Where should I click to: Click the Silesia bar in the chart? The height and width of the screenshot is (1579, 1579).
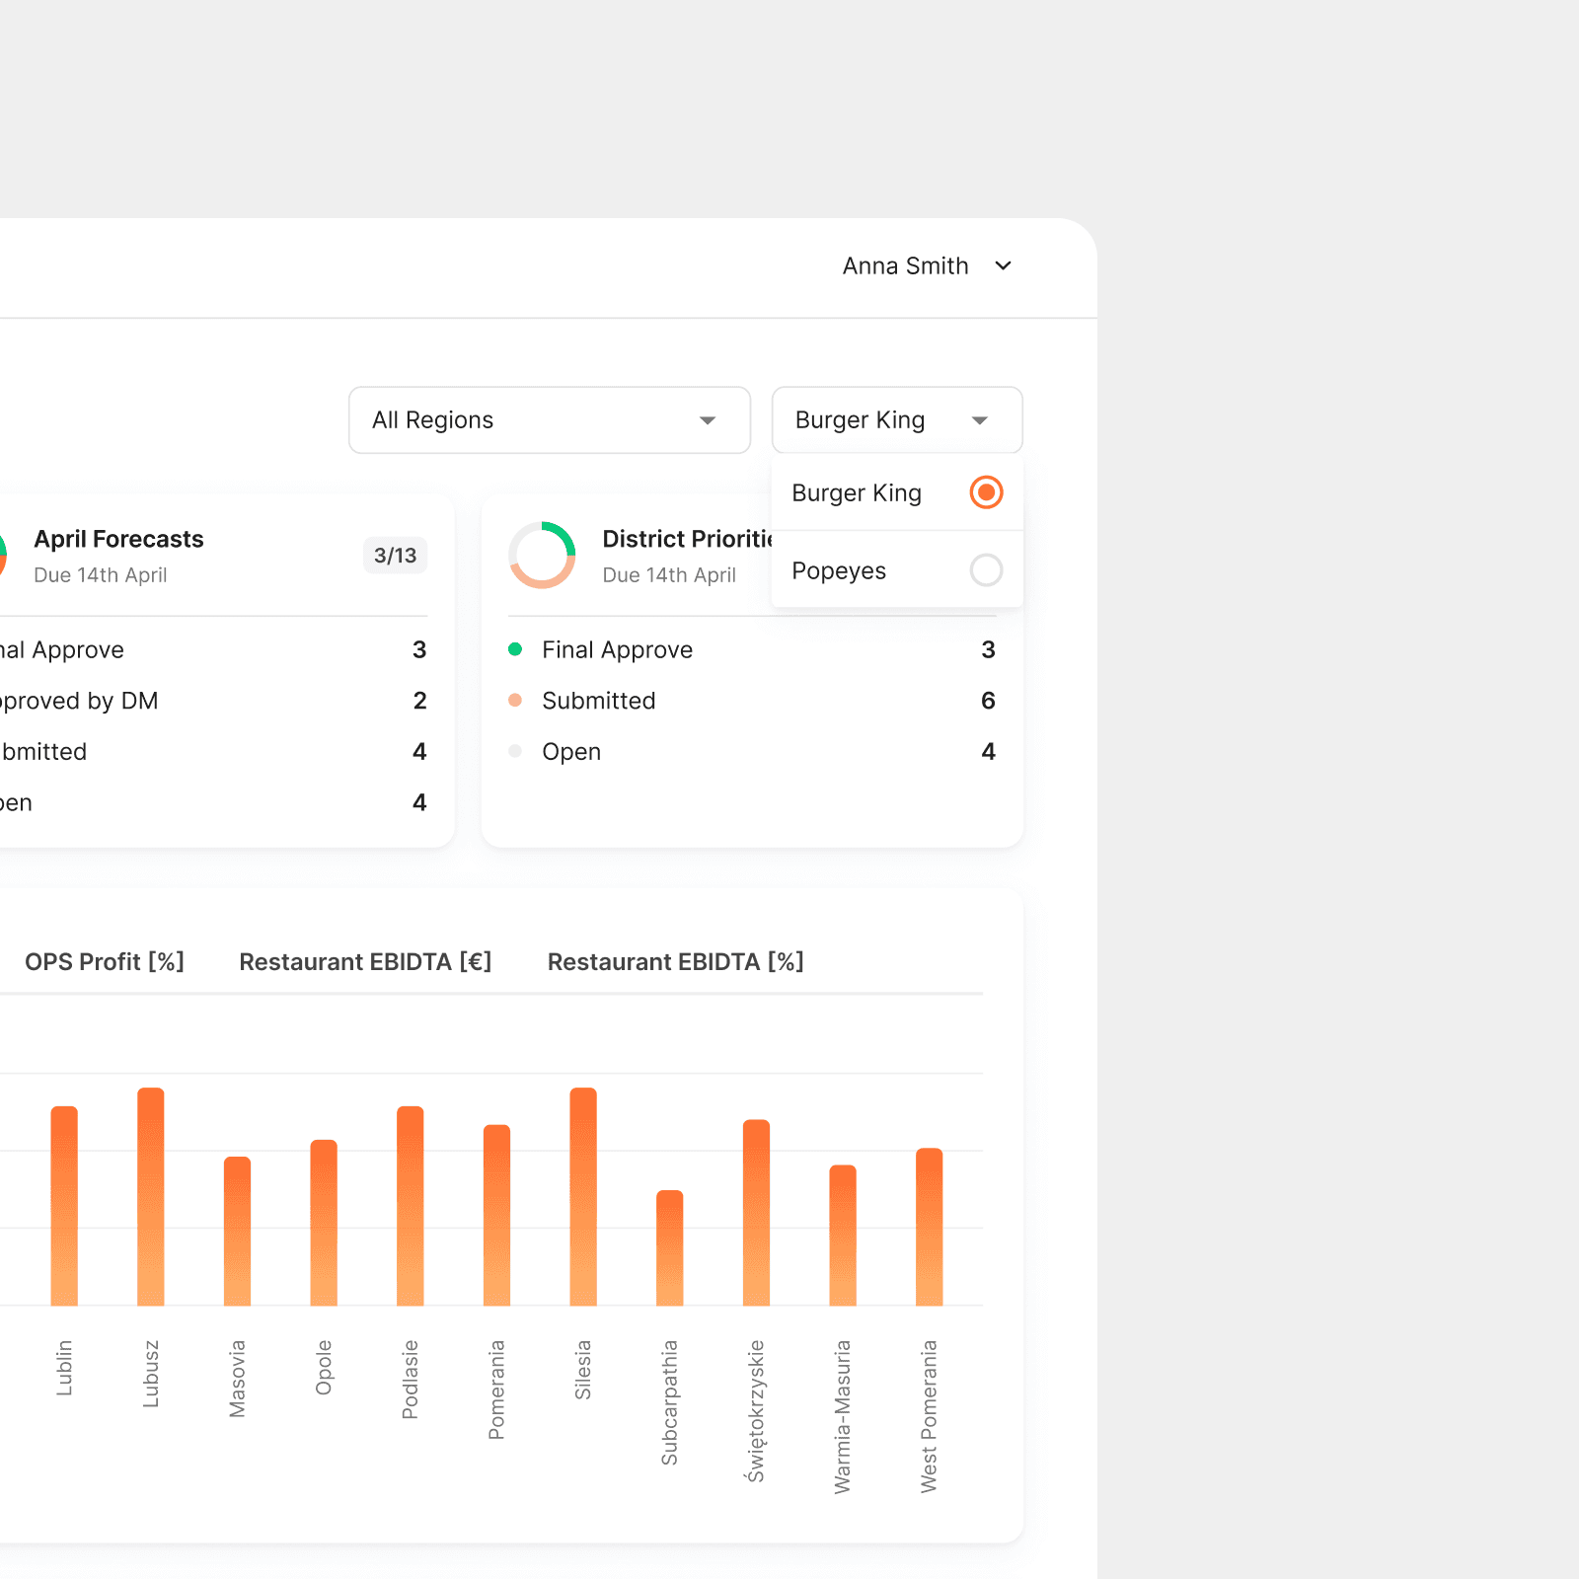pos(583,1196)
